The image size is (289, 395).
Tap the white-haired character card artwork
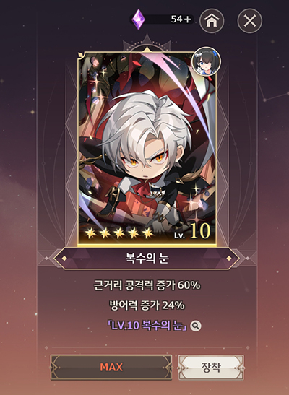click(147, 149)
